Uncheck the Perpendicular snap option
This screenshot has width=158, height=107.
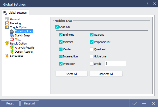click(92, 42)
